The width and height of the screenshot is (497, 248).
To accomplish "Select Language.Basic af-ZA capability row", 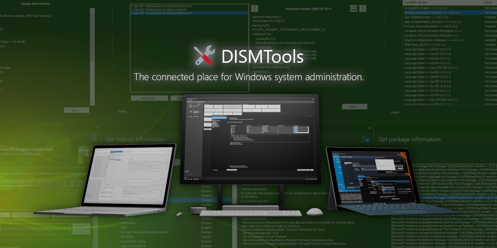I will 450,49.
